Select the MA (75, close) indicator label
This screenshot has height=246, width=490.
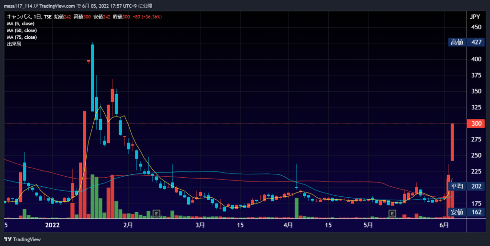tap(22, 37)
